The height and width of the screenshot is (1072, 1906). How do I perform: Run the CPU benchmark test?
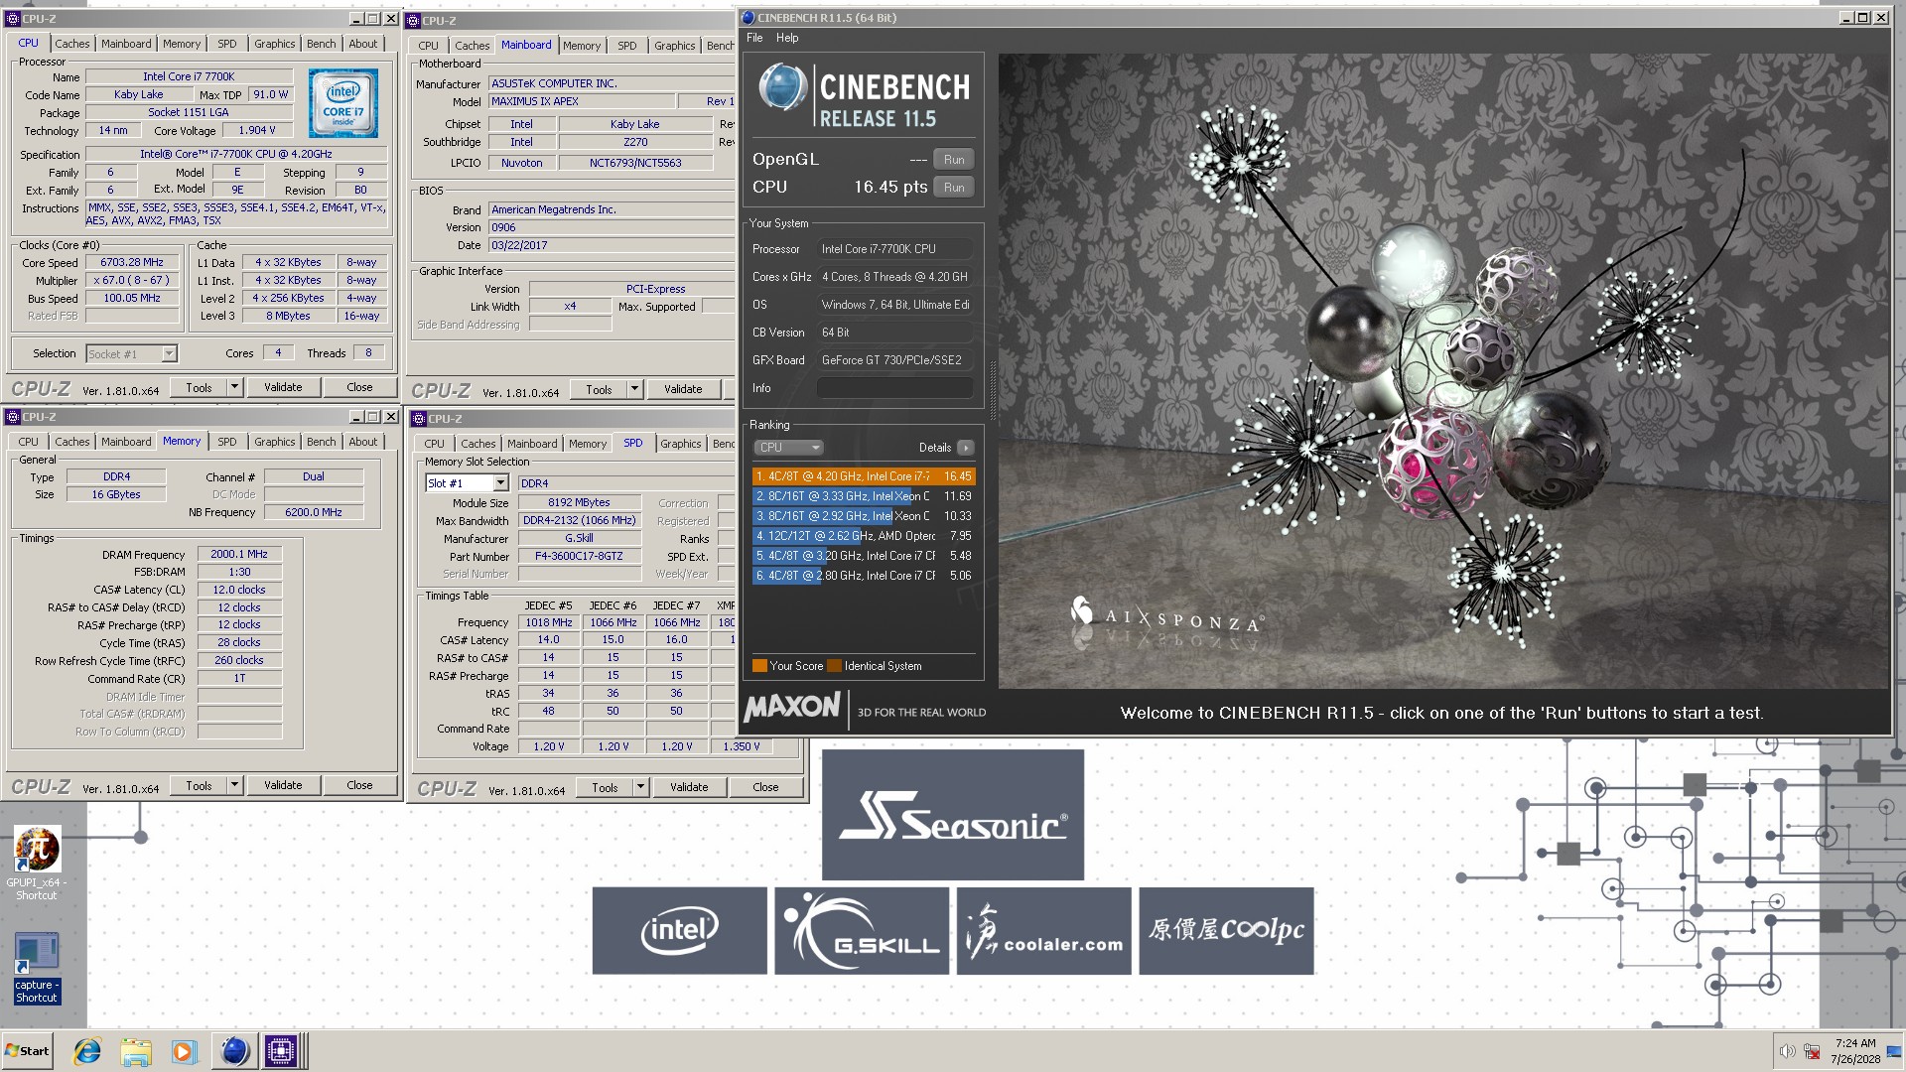(x=954, y=187)
